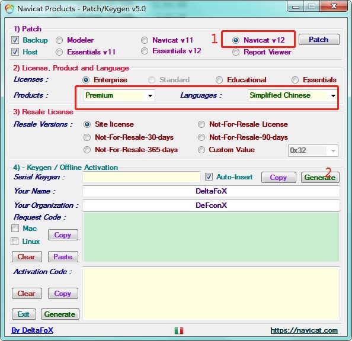This screenshot has height=341, width=352.
Task: Close the Patch/Keygen window
Action: (334, 6)
